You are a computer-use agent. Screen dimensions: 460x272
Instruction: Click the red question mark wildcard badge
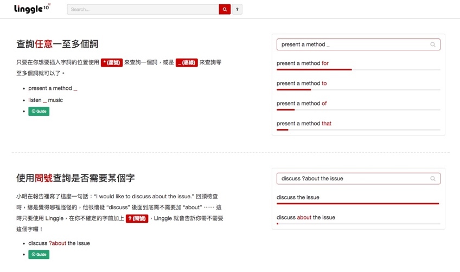(x=137, y=219)
